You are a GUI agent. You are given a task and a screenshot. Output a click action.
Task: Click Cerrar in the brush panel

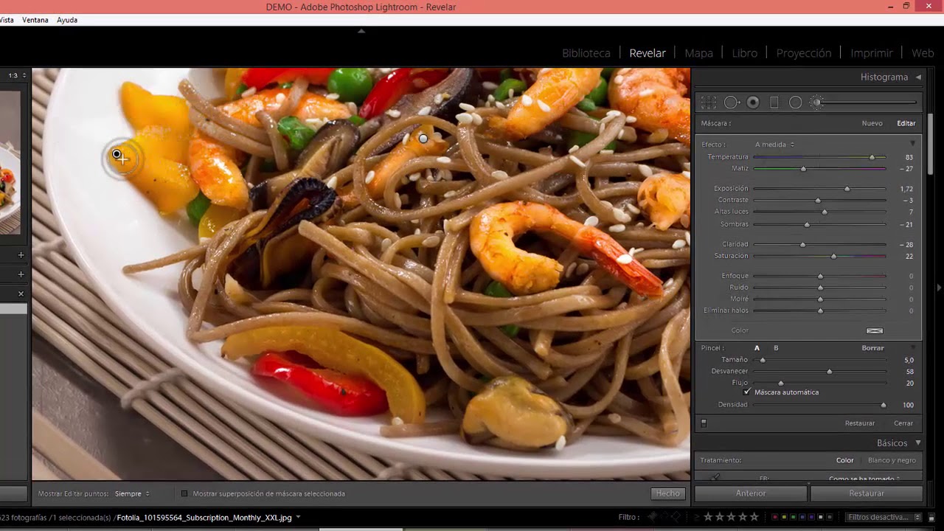point(903,423)
